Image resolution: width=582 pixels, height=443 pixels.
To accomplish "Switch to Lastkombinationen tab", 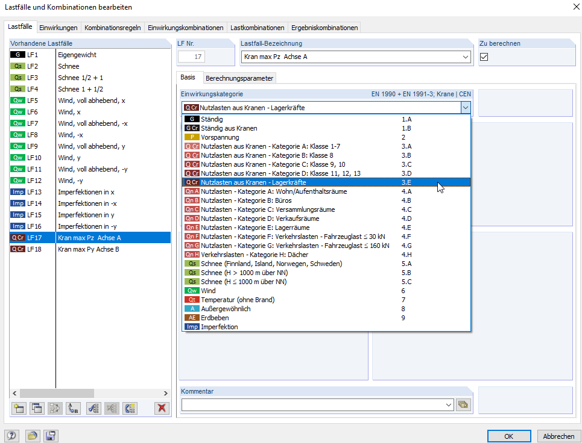I will click(257, 28).
